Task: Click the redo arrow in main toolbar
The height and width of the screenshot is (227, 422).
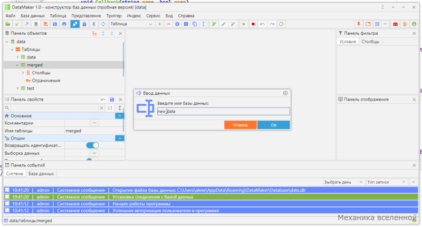Action: pyautogui.click(x=272, y=24)
